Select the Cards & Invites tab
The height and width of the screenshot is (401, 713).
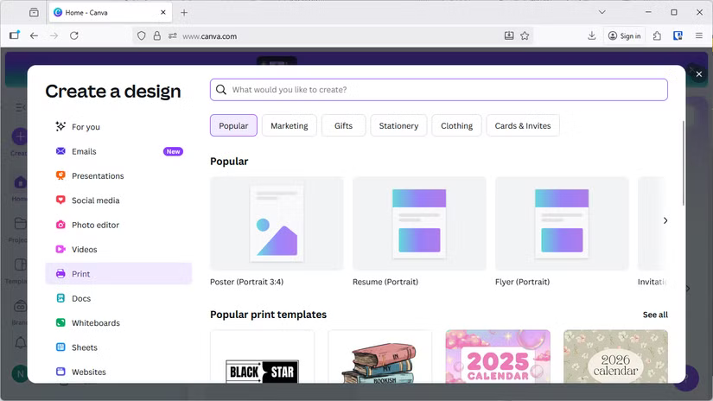coord(522,125)
